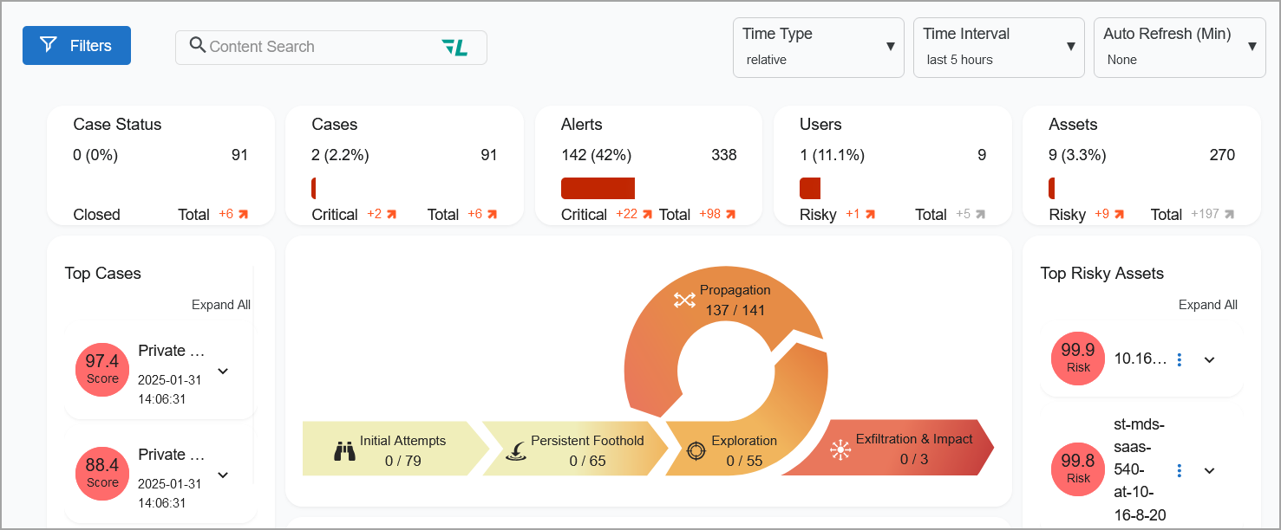Open three-dot menu for the 10.16 asset
The width and height of the screenshot is (1281, 530).
point(1179,359)
